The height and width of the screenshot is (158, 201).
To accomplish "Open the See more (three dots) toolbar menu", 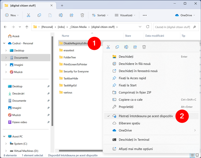I will coord(145,15).
